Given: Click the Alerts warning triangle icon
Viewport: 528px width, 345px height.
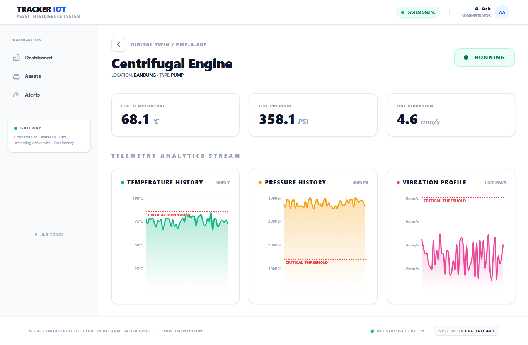Looking at the screenshot, I should (x=16, y=95).
